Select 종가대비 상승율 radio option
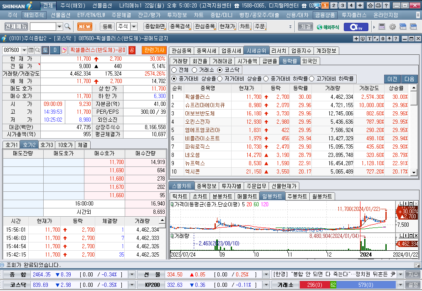Image resolution: width=422 pixels, height=291 pixels. (x=174, y=79)
